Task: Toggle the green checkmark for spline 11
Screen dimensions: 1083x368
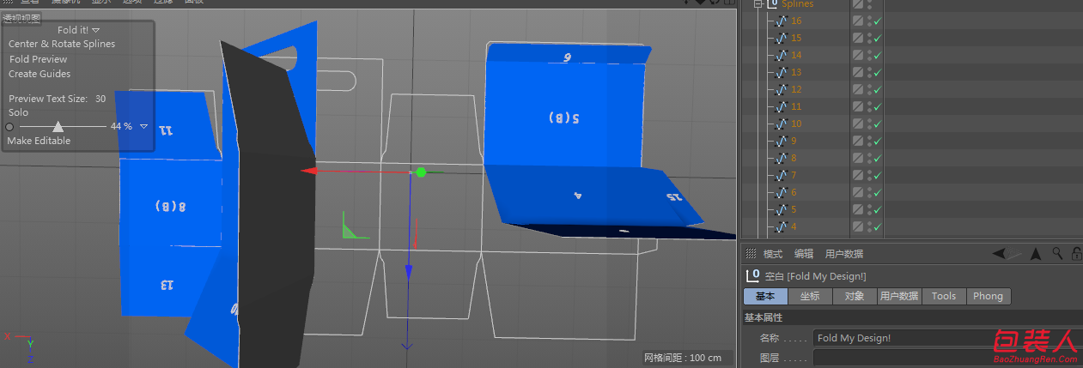Action: [878, 107]
